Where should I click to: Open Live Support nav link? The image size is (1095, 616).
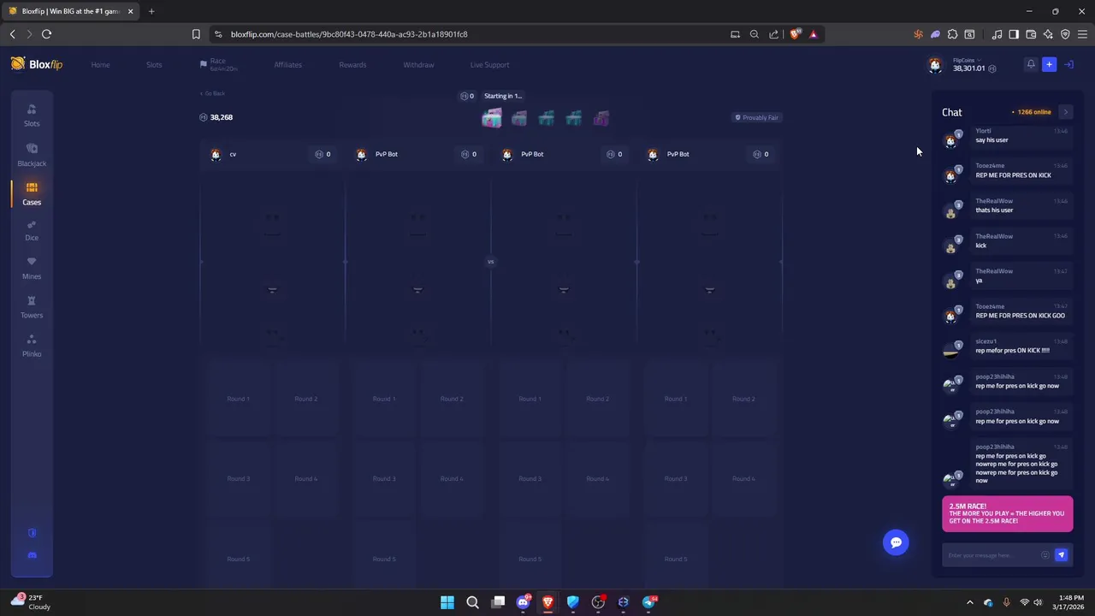coord(489,65)
